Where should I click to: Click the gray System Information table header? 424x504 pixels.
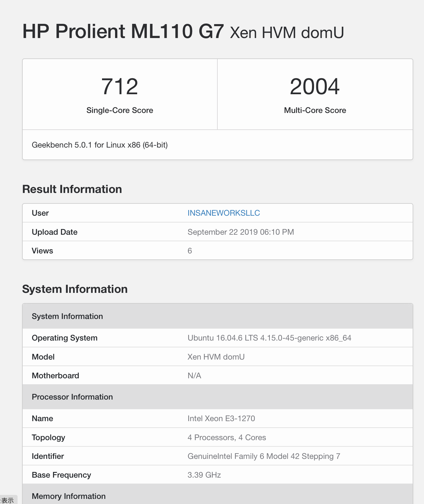pos(218,316)
